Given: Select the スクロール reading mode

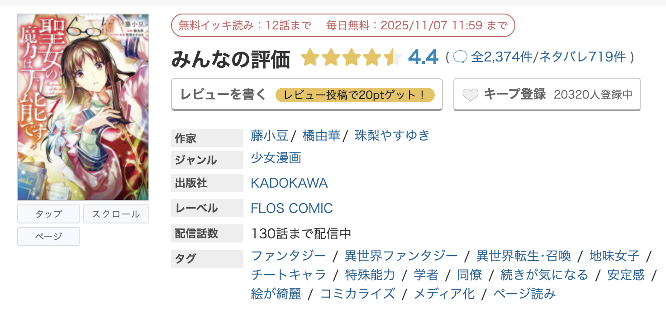Looking at the screenshot, I should [x=116, y=214].
